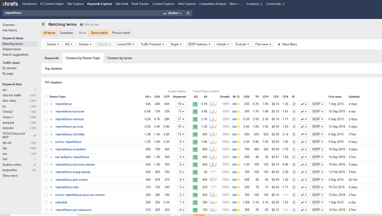The height and width of the screenshot is (216, 382).
Task: Expand the термобелье детское row plus icon
Action: (51, 127)
